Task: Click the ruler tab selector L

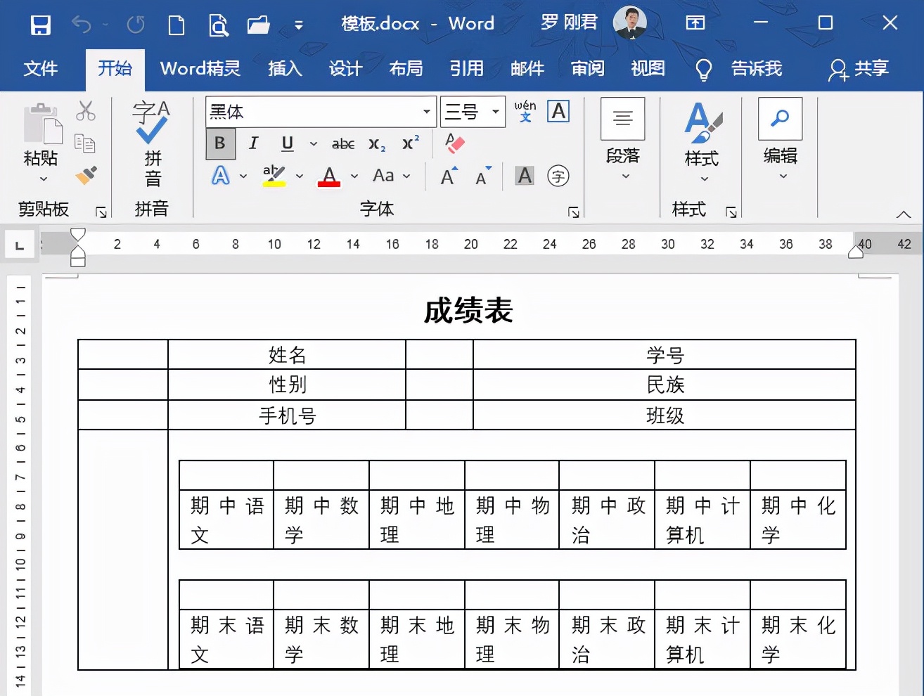Action: click(19, 245)
